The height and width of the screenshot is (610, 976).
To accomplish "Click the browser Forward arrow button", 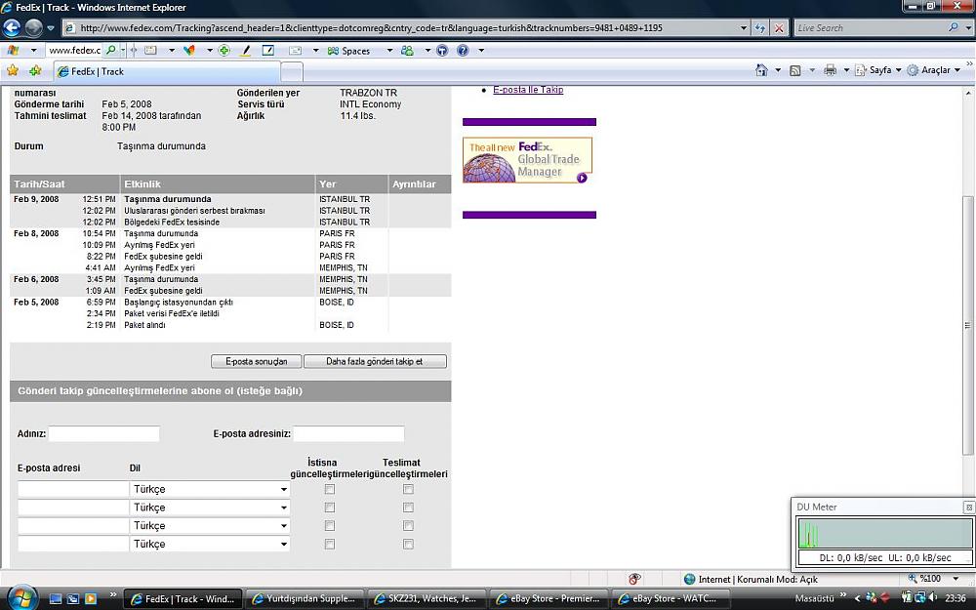I will coord(33,28).
